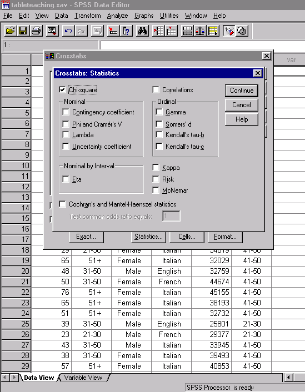This screenshot has height=392, width=305.
Task: Switch to the Variable View tab
Action: pos(83,378)
